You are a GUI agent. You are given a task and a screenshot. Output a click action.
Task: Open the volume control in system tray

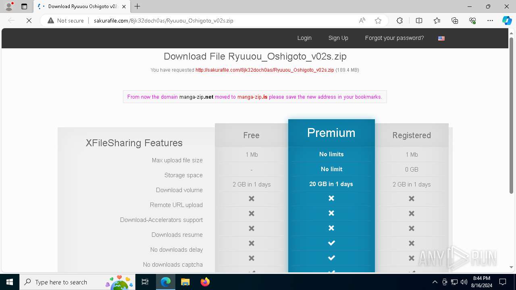[464, 282]
